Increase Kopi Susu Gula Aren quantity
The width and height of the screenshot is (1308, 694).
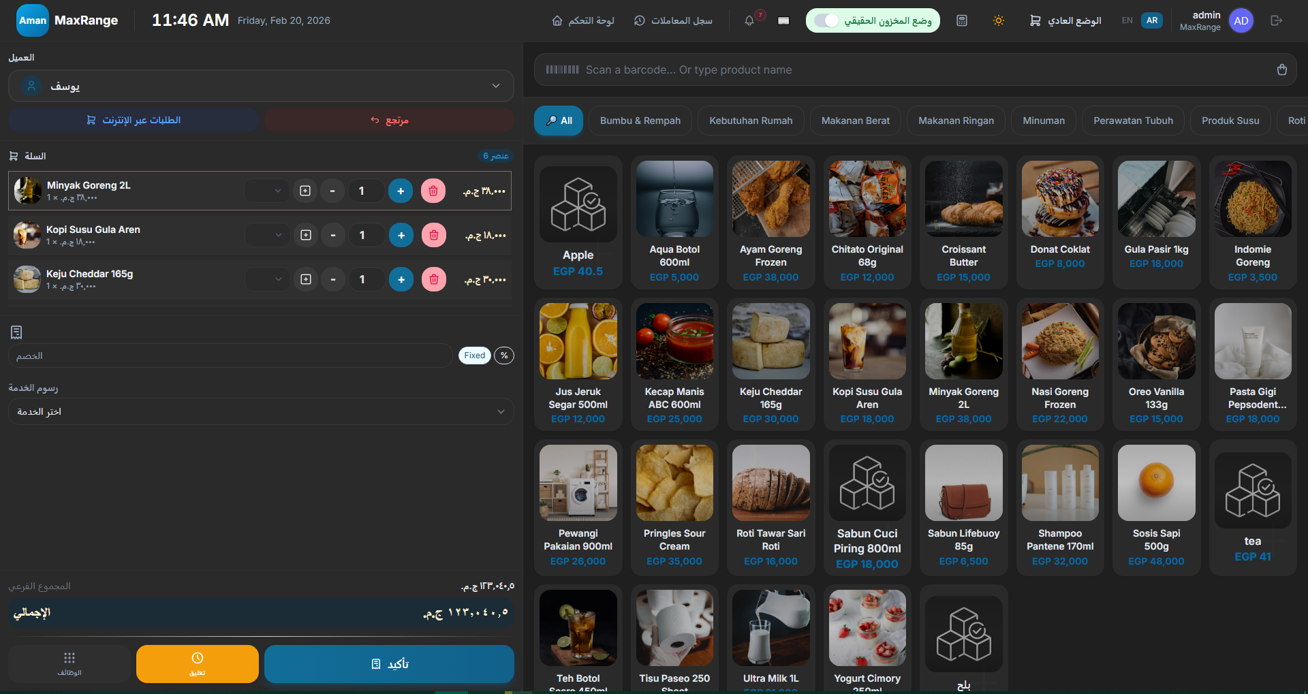pyautogui.click(x=401, y=235)
